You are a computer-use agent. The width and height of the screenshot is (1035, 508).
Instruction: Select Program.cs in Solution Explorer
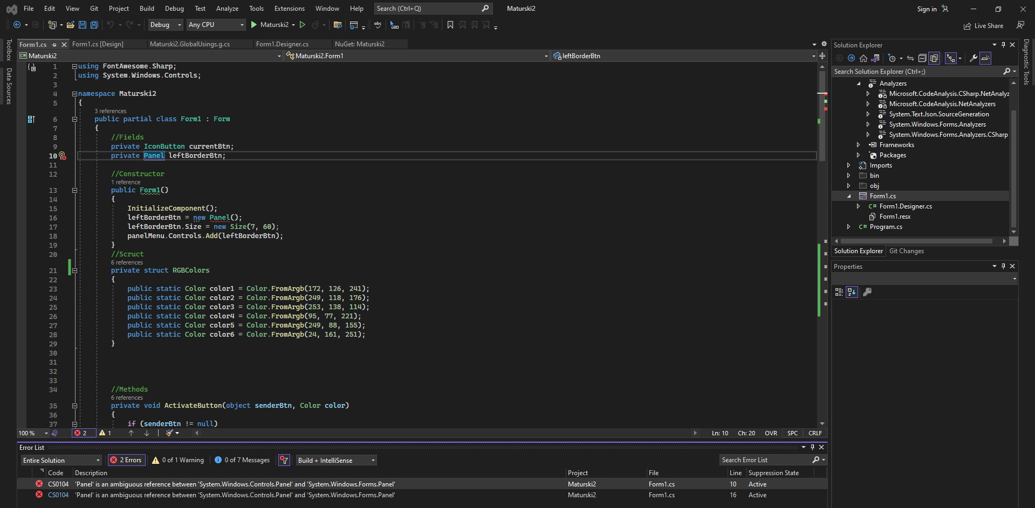(x=886, y=227)
